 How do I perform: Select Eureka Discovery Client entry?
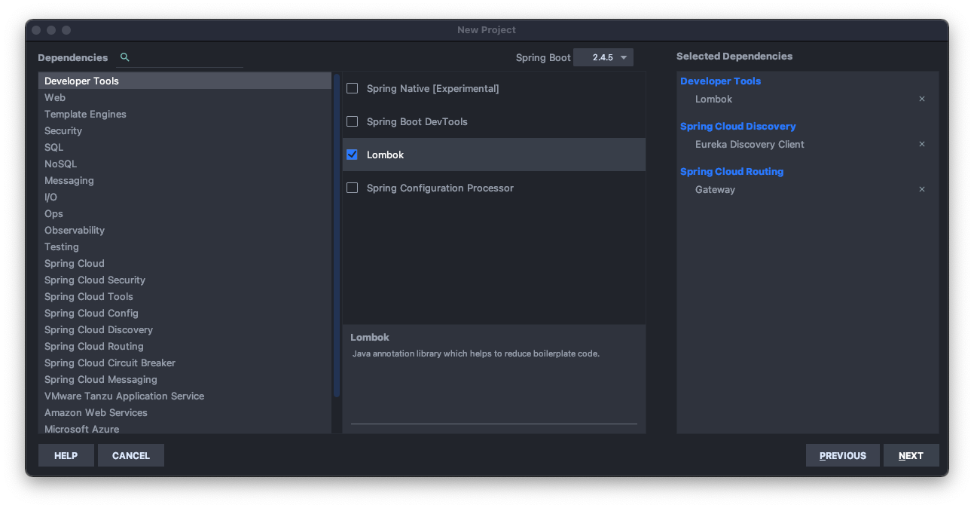tap(750, 144)
